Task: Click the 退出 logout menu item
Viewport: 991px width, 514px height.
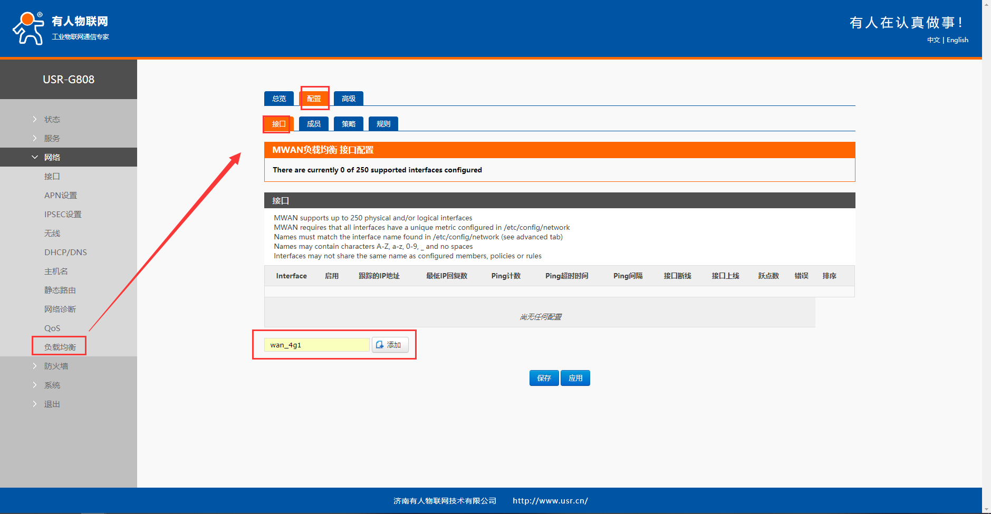Action: point(52,404)
